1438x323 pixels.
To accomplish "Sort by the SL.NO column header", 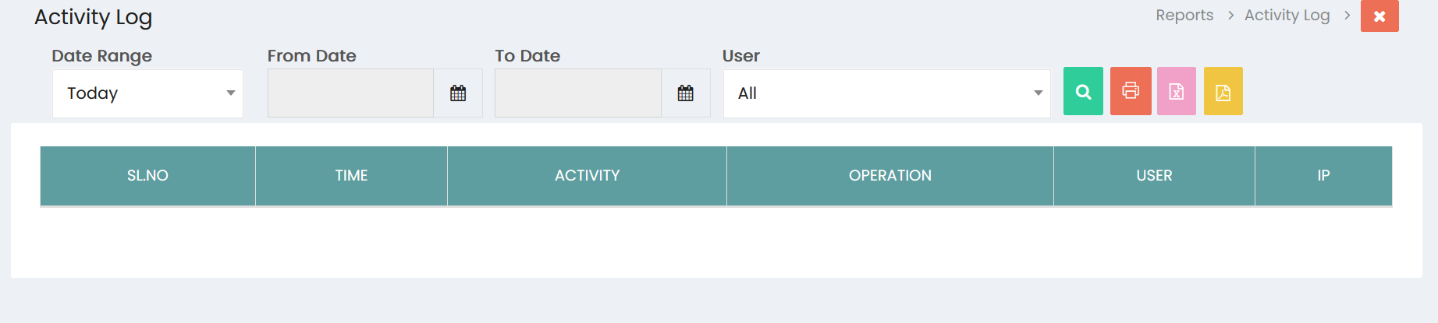I will [147, 176].
